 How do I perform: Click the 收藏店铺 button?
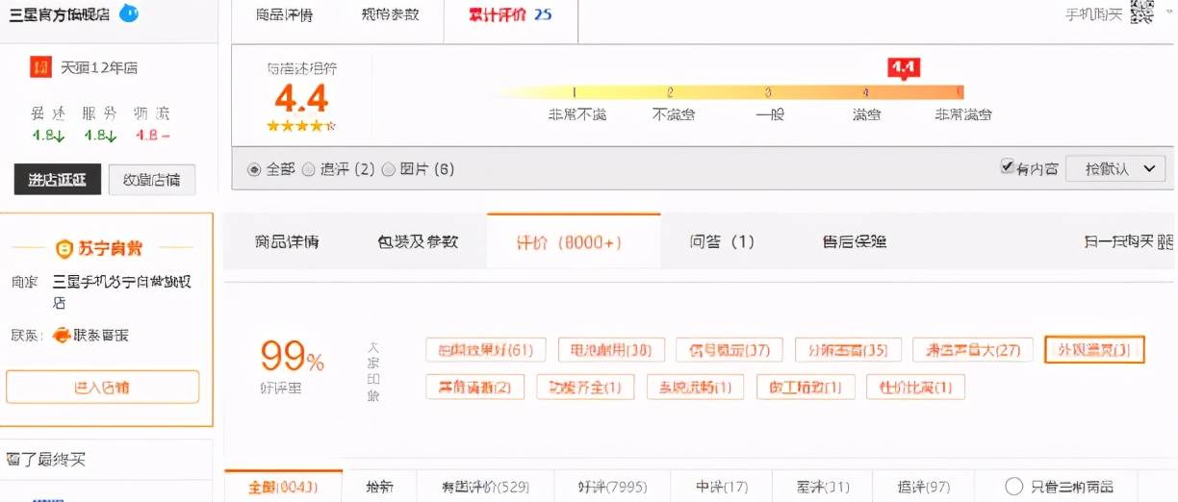click(152, 179)
